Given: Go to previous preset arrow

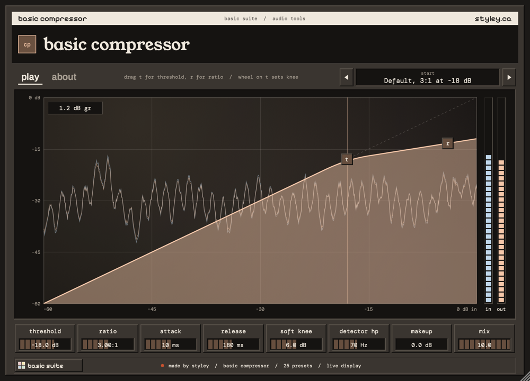Looking at the screenshot, I should coord(347,77).
